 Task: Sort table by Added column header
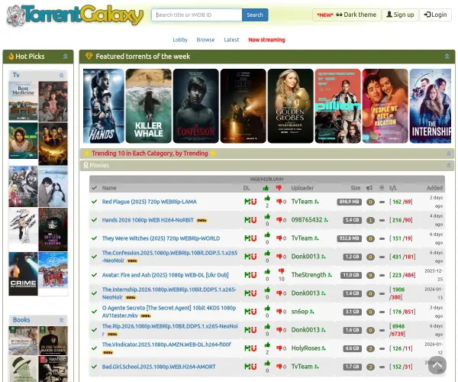[x=434, y=188]
